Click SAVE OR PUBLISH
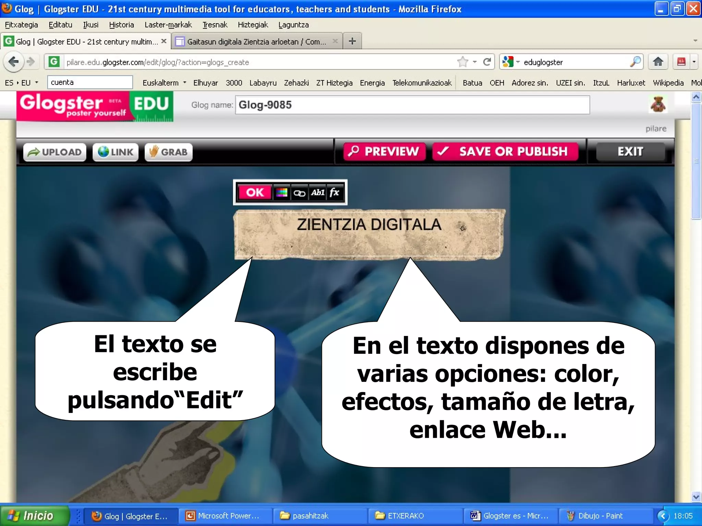Screen dimensions: 702x526 pyautogui.click(x=505, y=151)
